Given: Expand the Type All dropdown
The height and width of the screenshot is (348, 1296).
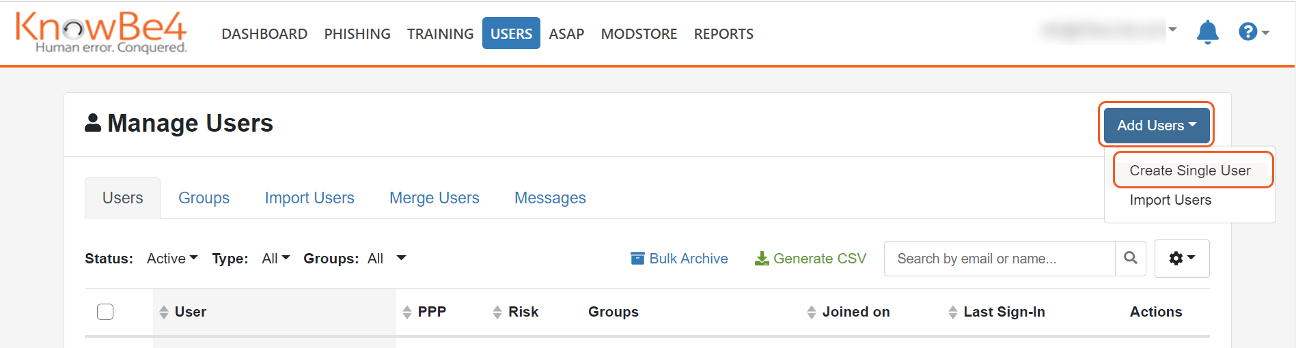Looking at the screenshot, I should click(276, 259).
